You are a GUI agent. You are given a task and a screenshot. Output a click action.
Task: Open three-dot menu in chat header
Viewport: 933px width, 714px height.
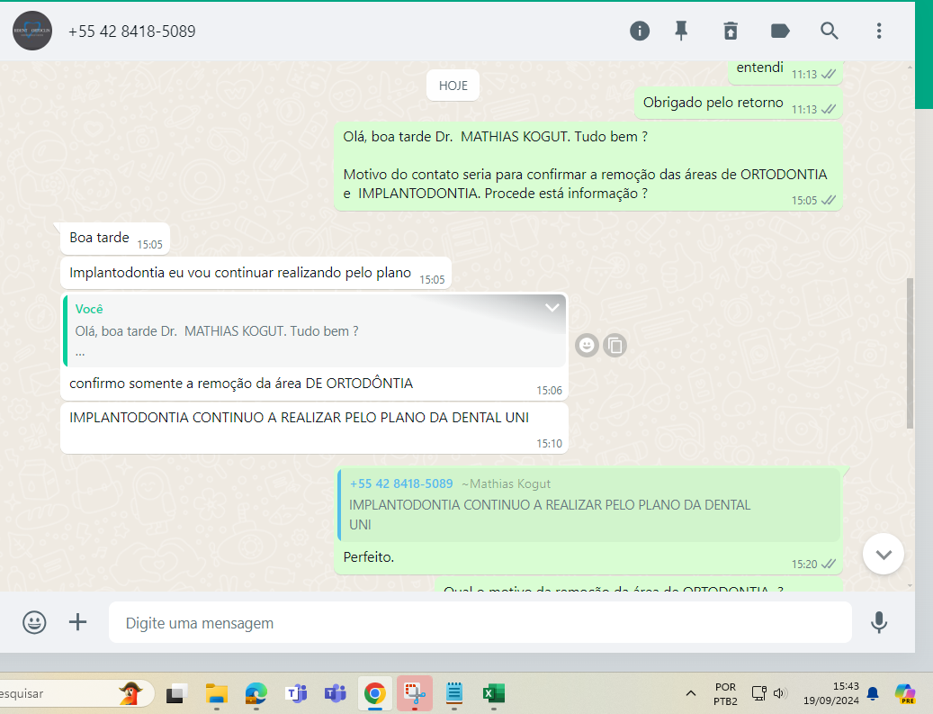(x=879, y=31)
